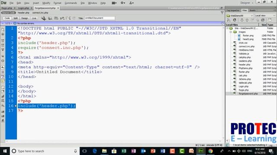Click the Expand All icon in coding toolbar

point(3,50)
